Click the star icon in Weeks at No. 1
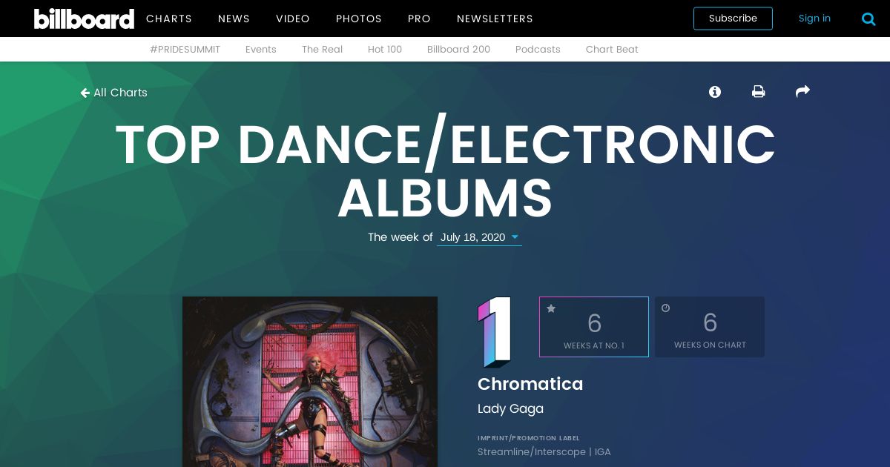The image size is (890, 467). coord(551,308)
